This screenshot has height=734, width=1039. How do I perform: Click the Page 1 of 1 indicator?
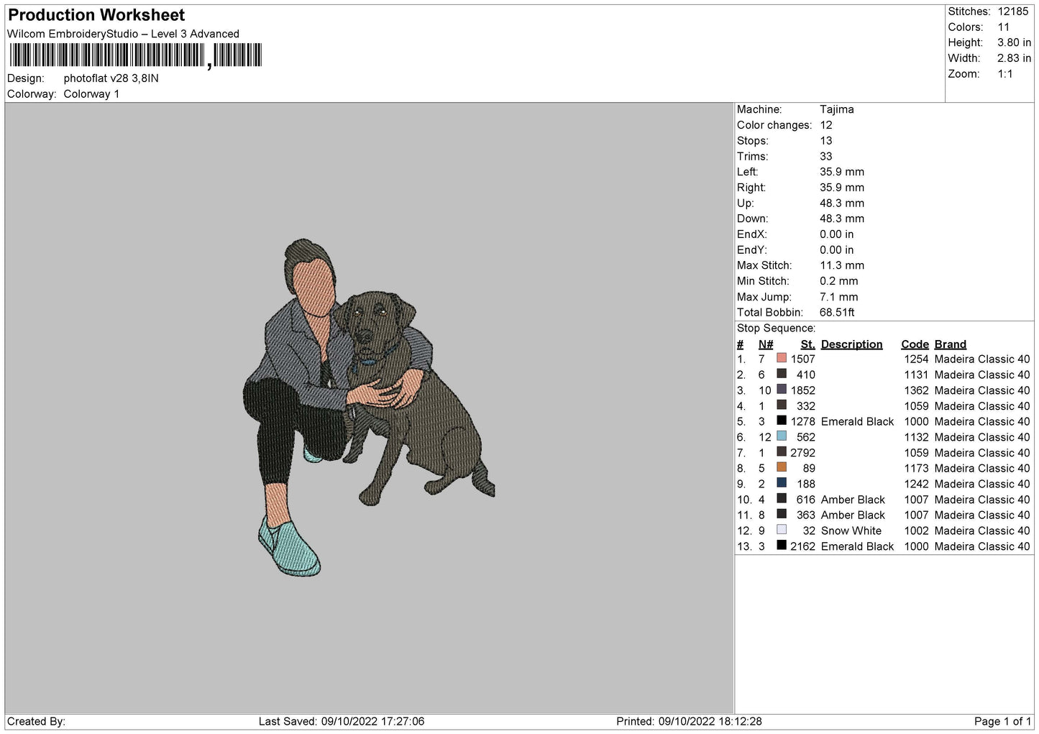[x=1003, y=722]
